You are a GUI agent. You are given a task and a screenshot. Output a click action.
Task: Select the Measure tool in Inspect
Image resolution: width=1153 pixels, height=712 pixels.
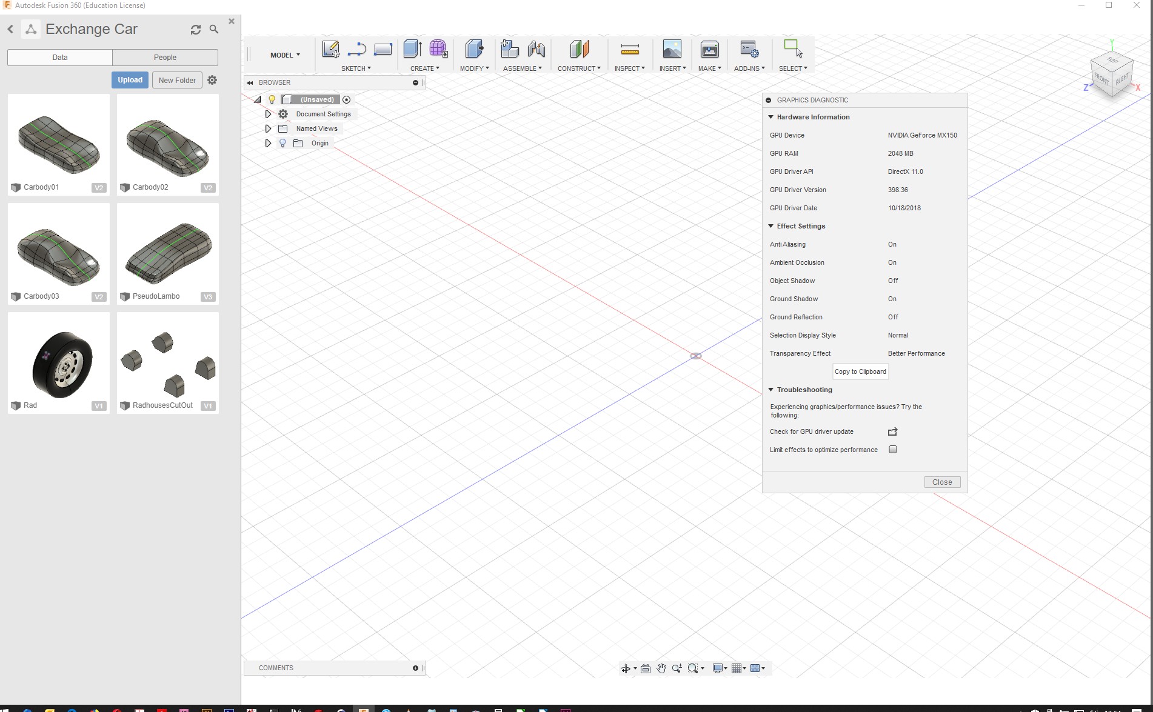pyautogui.click(x=630, y=49)
